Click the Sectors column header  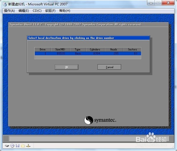coord(132,49)
